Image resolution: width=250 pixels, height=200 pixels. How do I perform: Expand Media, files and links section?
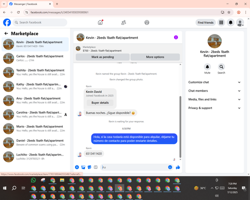[x=214, y=99]
